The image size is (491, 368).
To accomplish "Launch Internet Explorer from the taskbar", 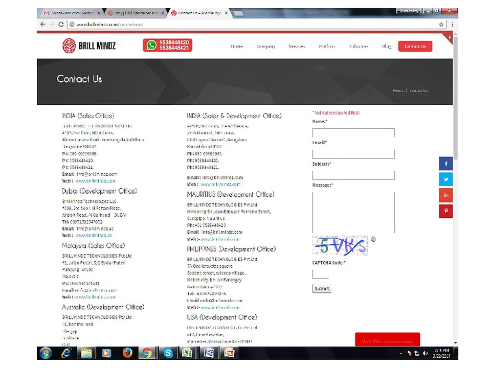I will (66, 353).
